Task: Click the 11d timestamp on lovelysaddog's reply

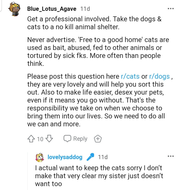Action: point(103,157)
